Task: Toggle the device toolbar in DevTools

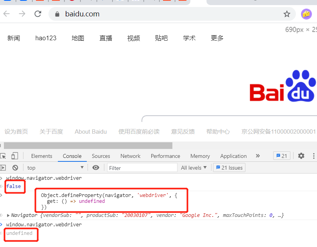Action: [15, 156]
